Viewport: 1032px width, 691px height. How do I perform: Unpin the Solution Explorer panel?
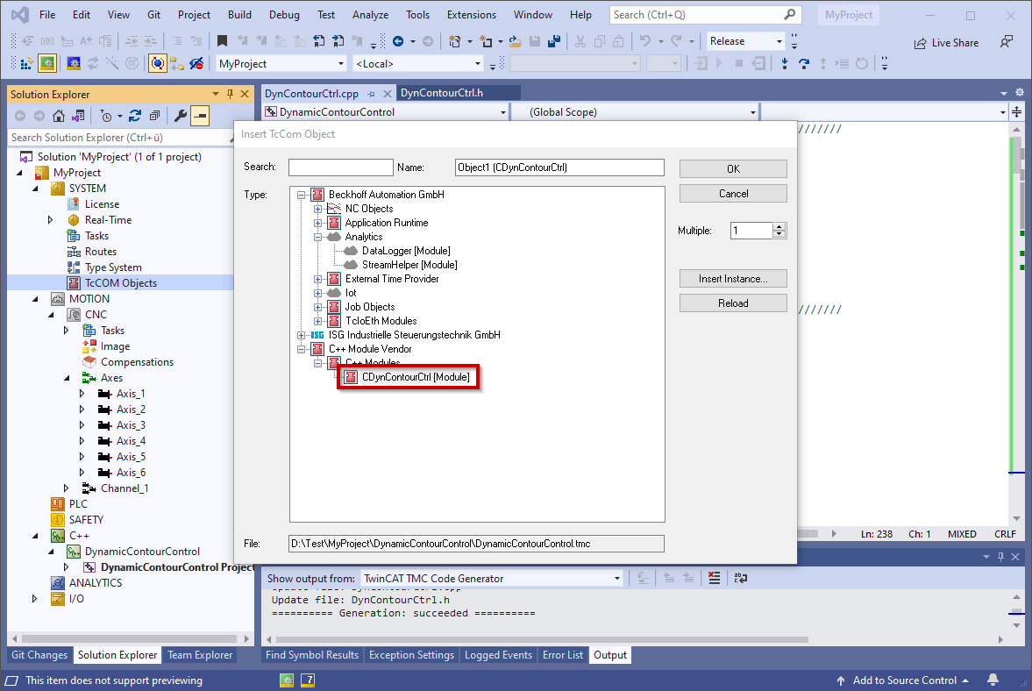tap(229, 94)
